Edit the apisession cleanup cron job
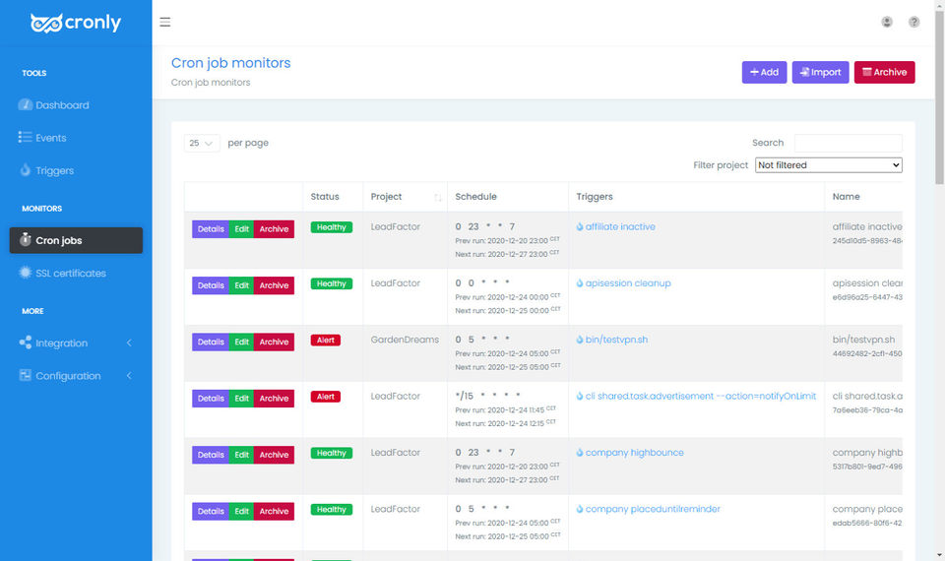 tap(242, 285)
